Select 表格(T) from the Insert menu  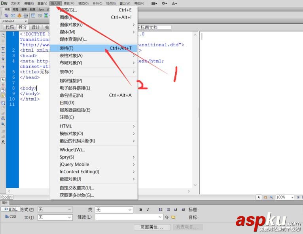pos(93,48)
